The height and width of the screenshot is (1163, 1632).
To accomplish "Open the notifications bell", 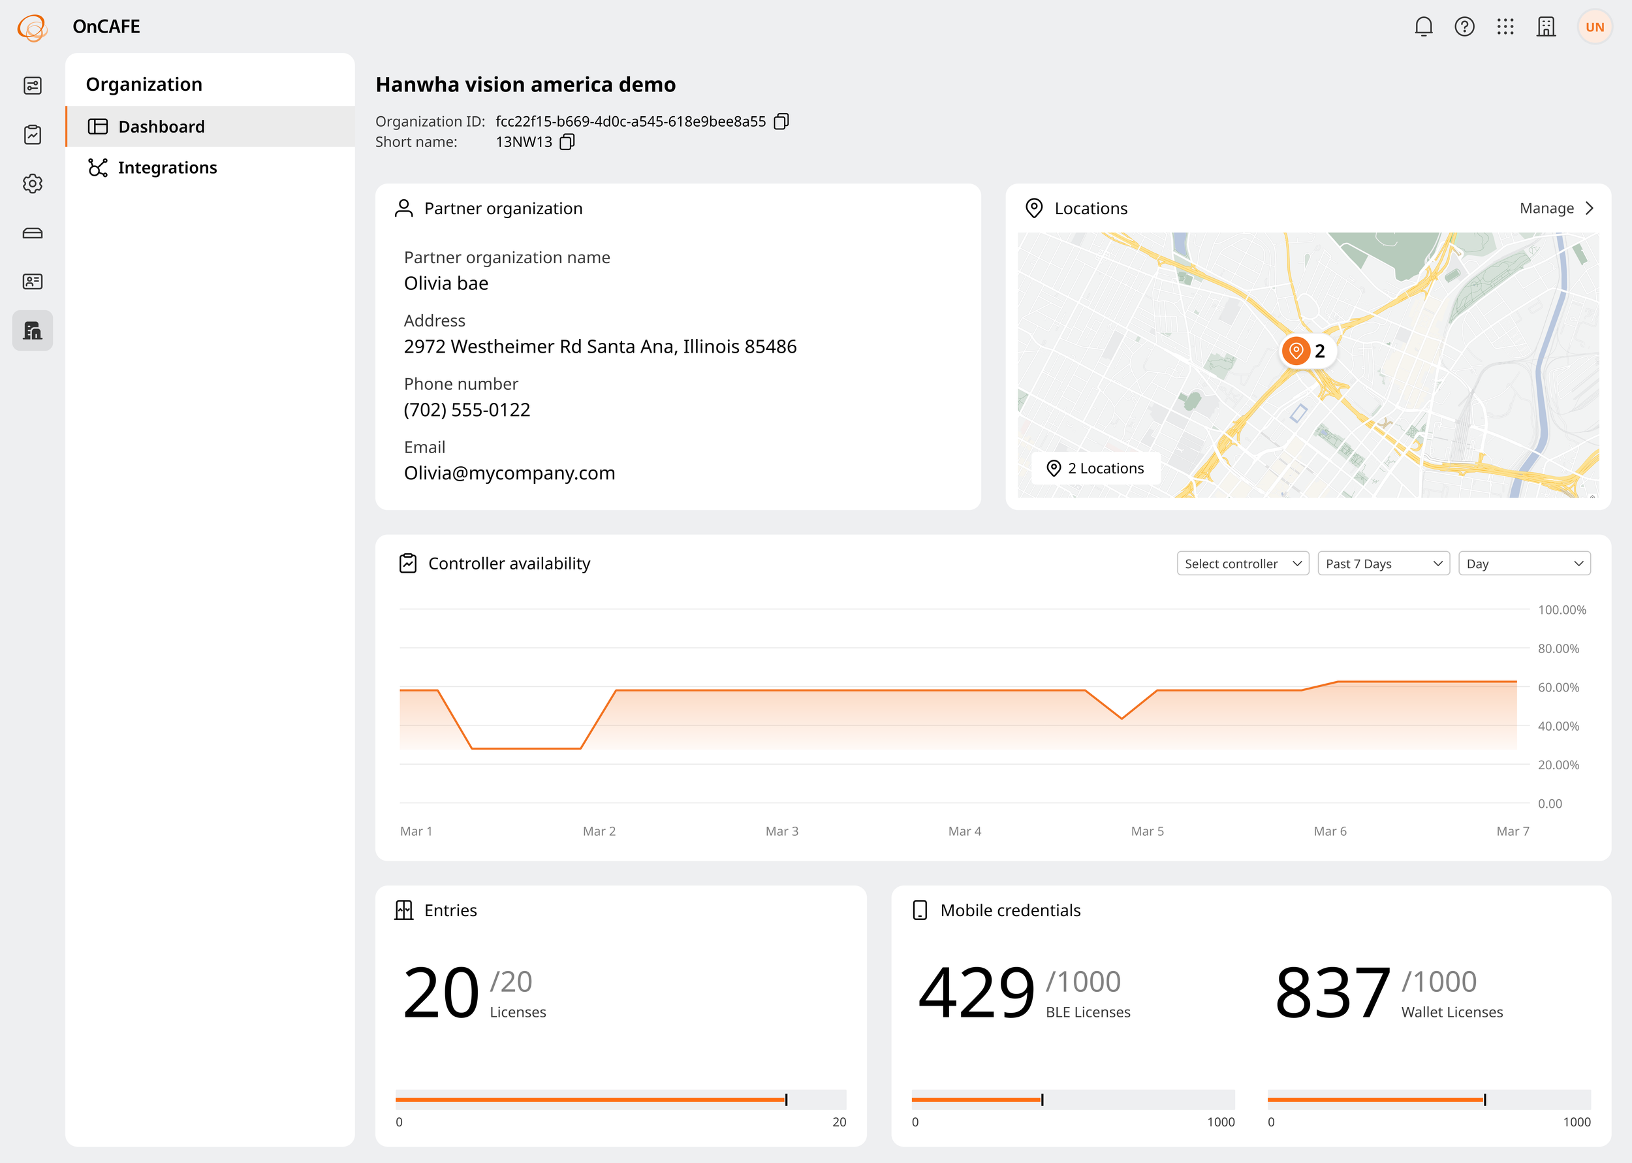I will [1424, 27].
